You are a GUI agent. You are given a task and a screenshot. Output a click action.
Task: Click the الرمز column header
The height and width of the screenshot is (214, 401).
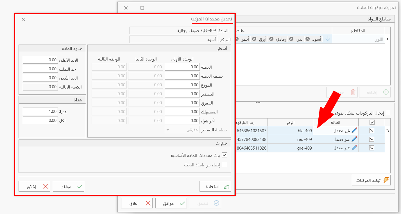290,122
